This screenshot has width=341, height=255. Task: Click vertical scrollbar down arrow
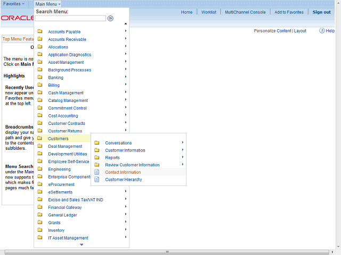pos(338,246)
